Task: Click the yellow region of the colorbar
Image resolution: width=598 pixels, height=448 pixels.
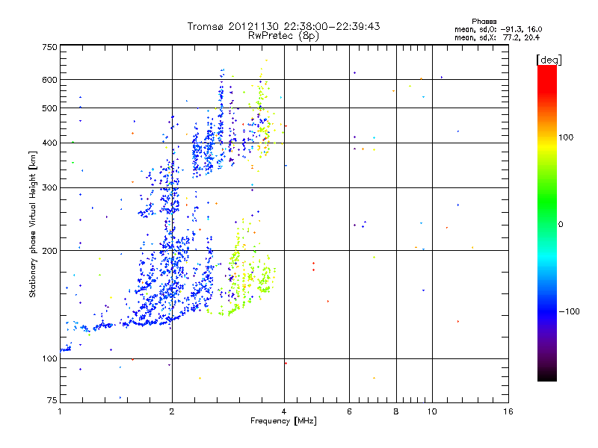Action: [547, 146]
